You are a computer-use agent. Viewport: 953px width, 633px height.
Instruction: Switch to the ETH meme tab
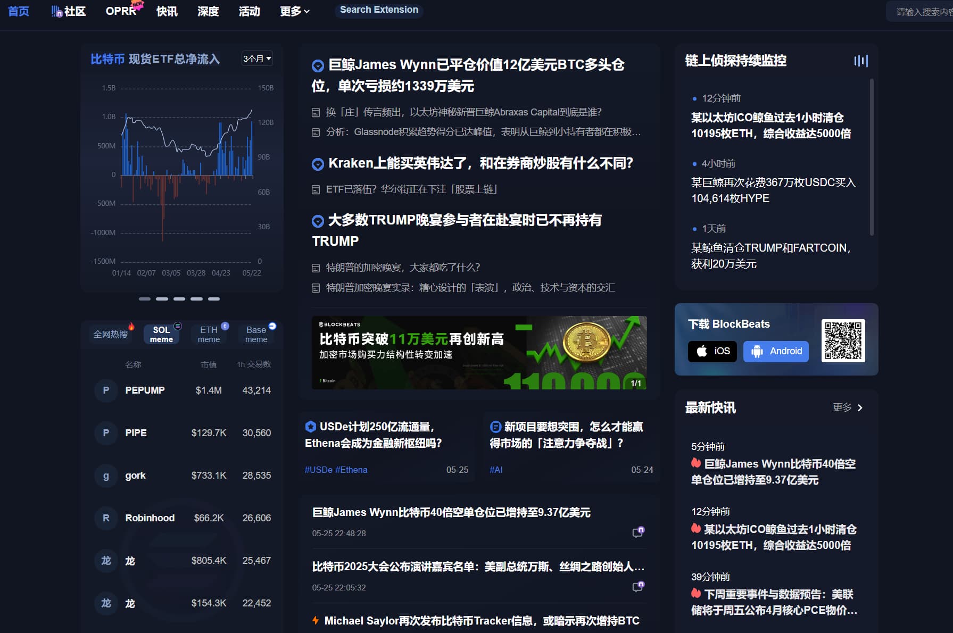tap(209, 334)
